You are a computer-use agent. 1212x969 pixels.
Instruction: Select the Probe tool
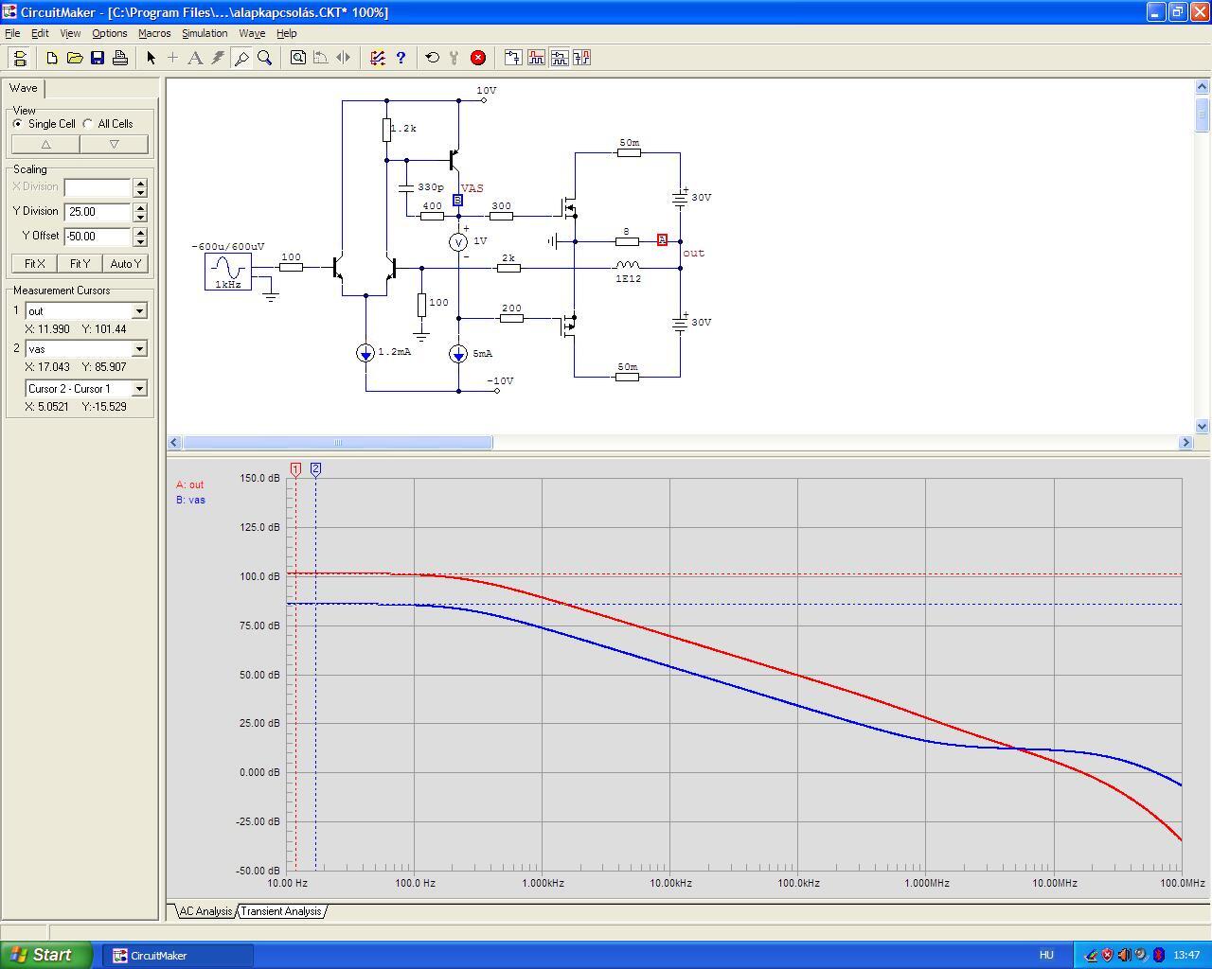point(241,58)
